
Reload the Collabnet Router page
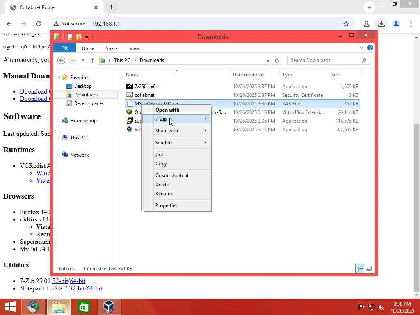pyautogui.click(x=38, y=24)
